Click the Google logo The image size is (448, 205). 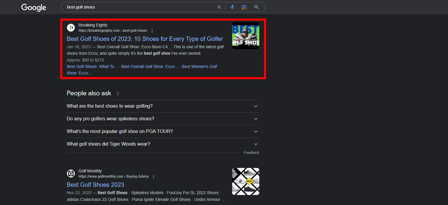pos(34,7)
